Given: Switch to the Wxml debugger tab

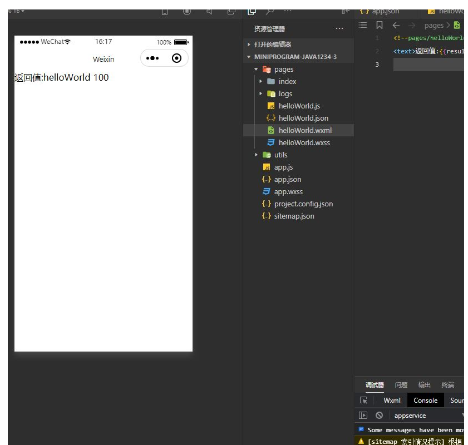Looking at the screenshot, I should tap(392, 400).
